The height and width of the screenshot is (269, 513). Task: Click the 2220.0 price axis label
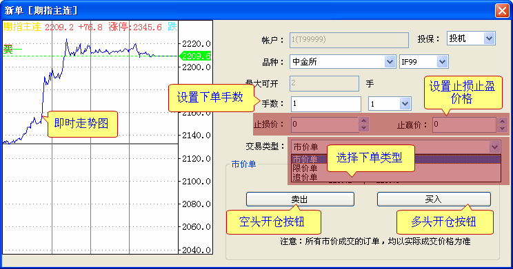(x=197, y=44)
